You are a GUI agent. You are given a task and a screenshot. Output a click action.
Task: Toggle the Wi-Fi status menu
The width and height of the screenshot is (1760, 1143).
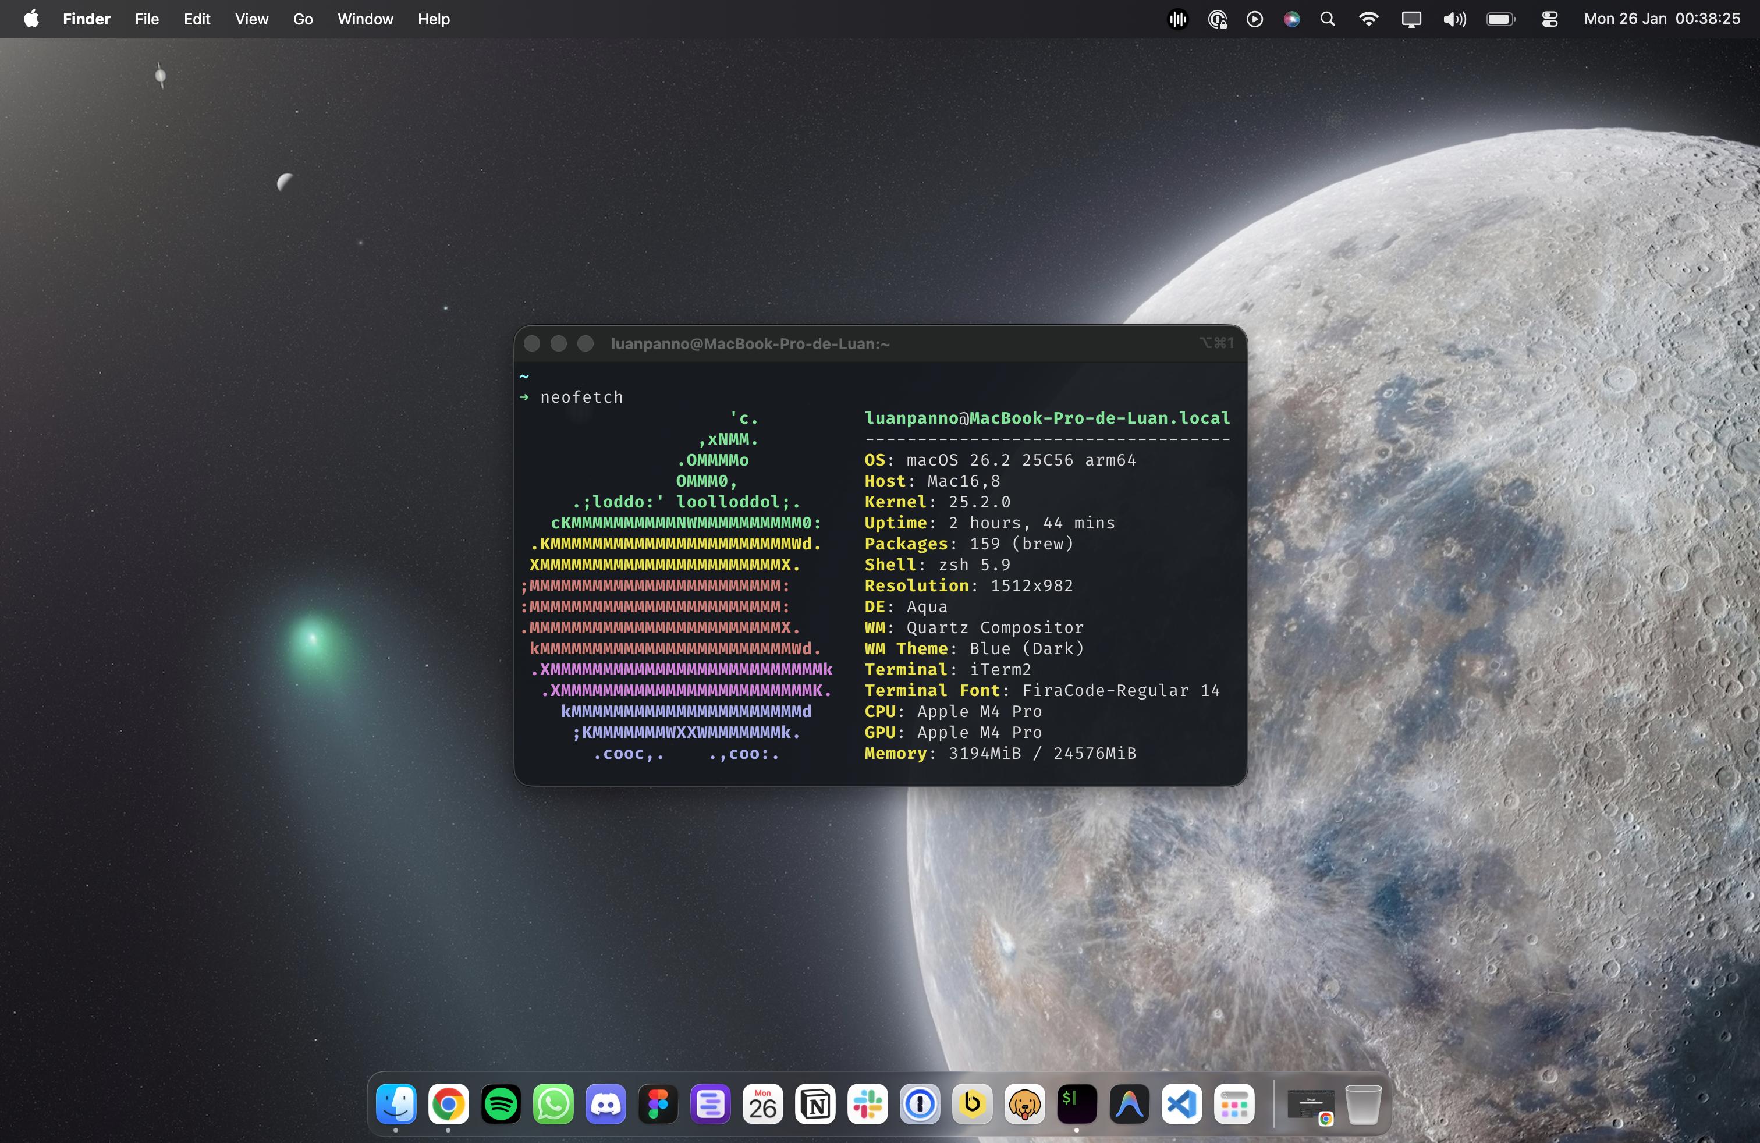click(1368, 19)
